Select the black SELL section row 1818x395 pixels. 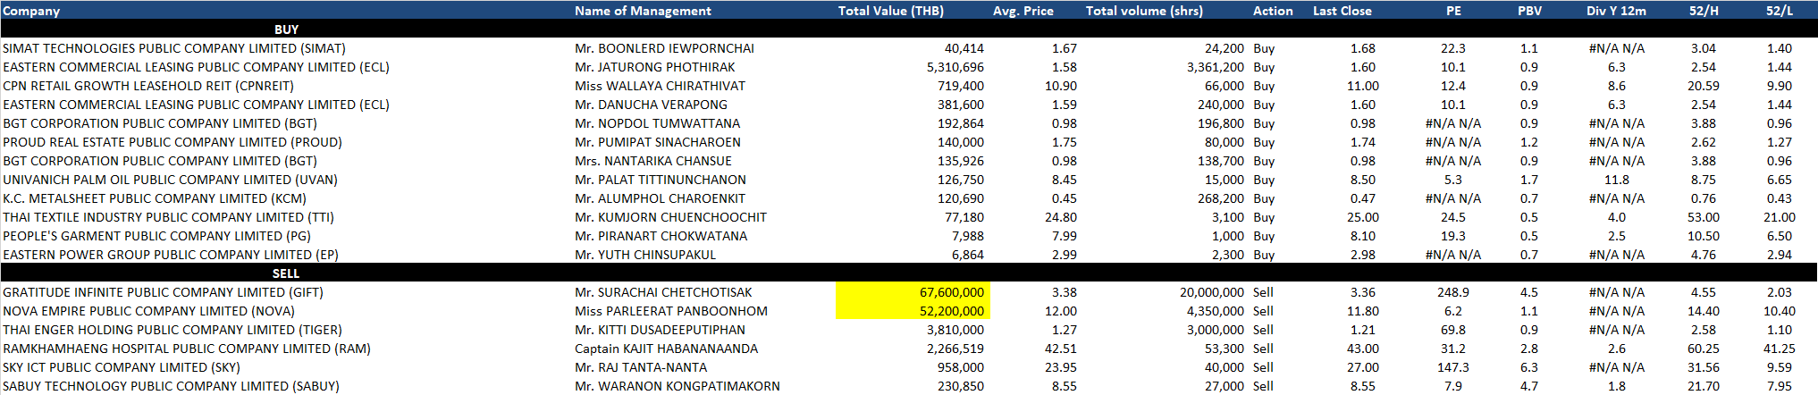pos(286,273)
